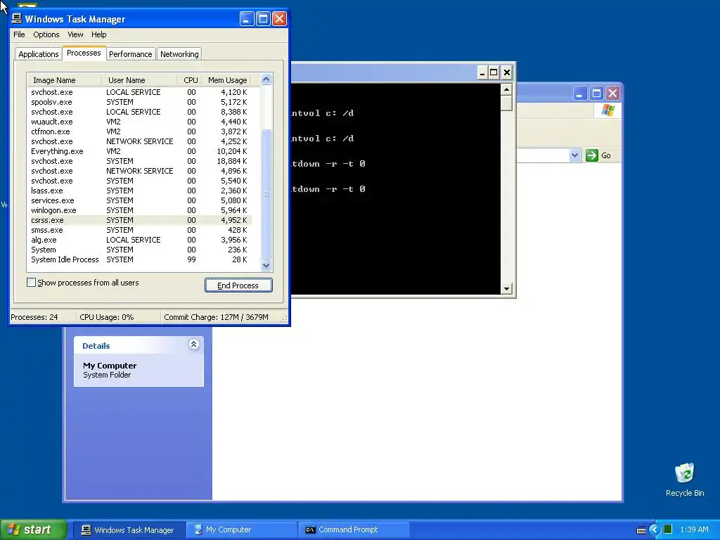Screen dimensions: 720x540
Task: Close the Windows Task Manager window
Action: pos(279,19)
